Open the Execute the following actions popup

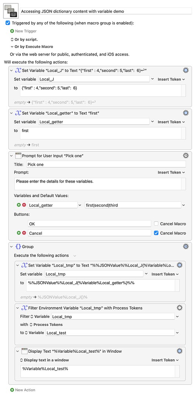click(75, 256)
